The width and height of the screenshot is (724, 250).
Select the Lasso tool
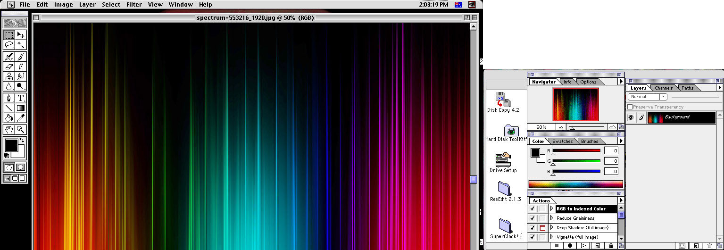tap(9, 45)
